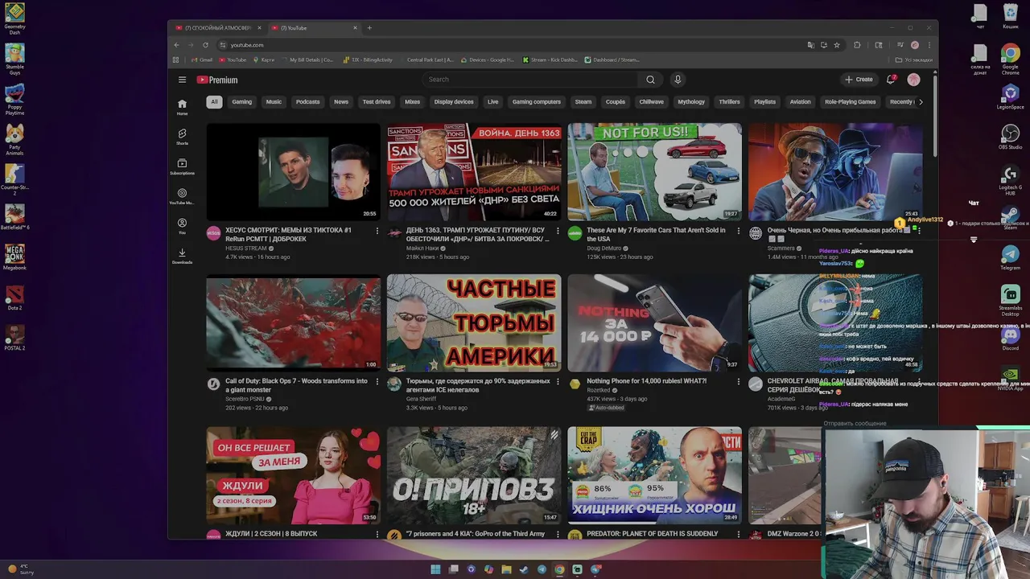The width and height of the screenshot is (1030, 579).
Task: Open Steam from the taskbar
Action: tap(524, 569)
